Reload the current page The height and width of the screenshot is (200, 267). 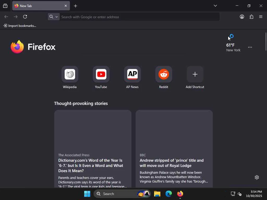pos(25,17)
